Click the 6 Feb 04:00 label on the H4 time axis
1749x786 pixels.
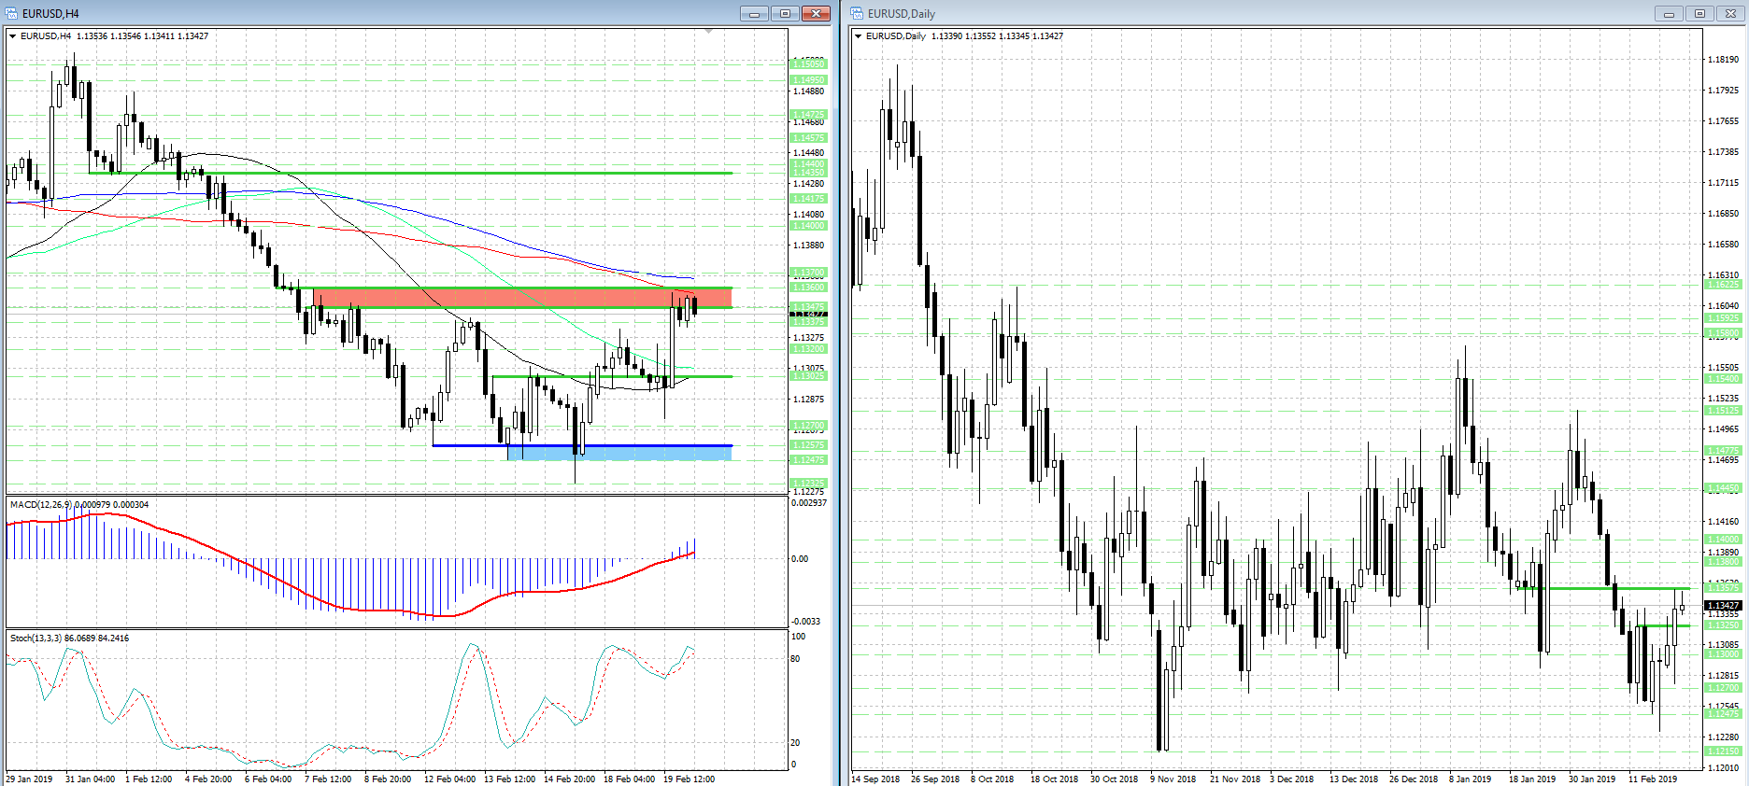click(268, 779)
